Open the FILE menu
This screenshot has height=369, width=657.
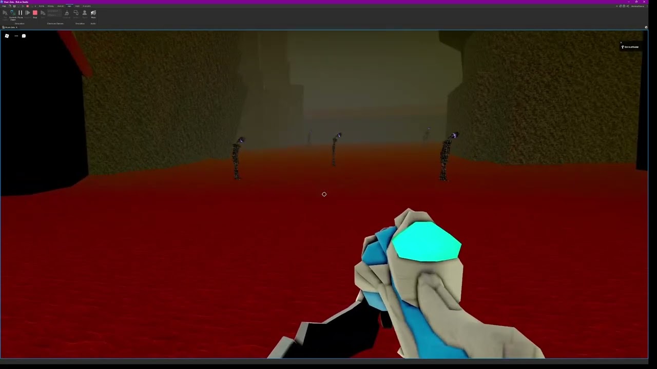(x=4, y=6)
